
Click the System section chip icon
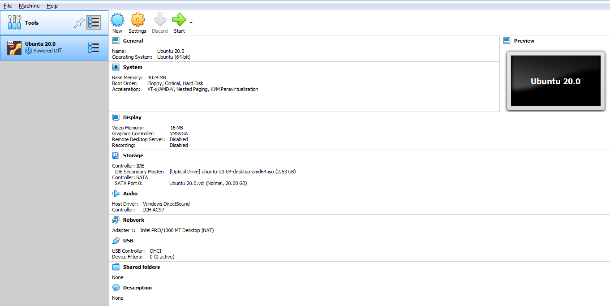tap(116, 67)
